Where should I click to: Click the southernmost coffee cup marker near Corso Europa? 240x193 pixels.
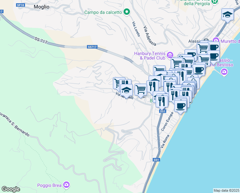point(180,107)
